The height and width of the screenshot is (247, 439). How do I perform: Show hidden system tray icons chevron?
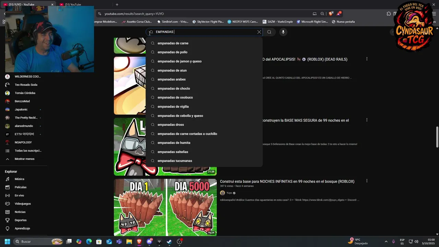386,242
